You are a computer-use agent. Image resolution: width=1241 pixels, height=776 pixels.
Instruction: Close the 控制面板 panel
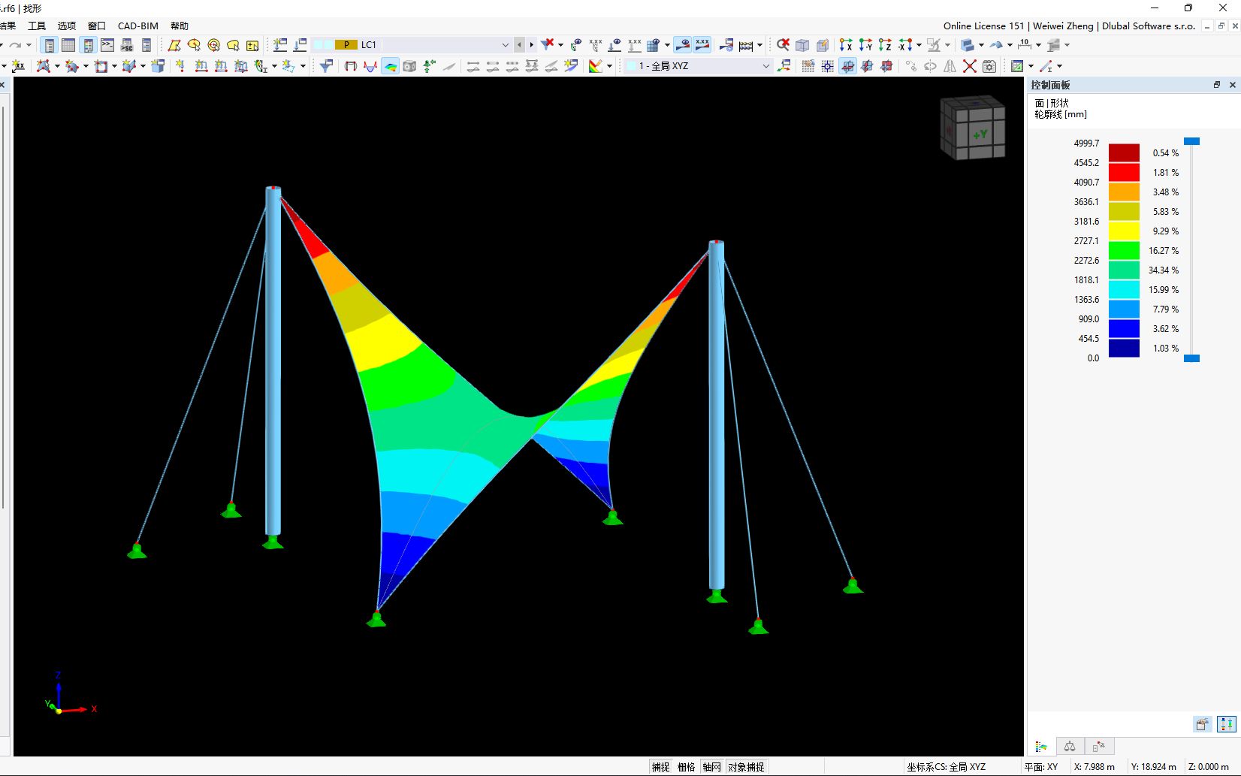pos(1232,85)
